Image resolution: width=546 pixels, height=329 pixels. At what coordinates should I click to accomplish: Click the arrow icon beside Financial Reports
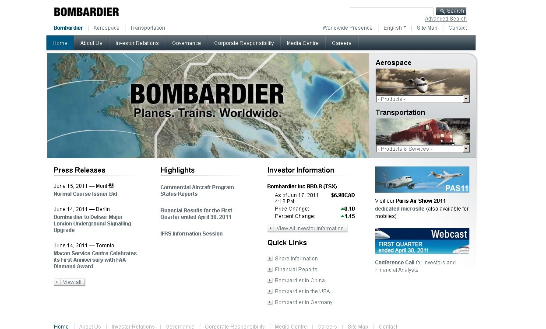pos(270,270)
